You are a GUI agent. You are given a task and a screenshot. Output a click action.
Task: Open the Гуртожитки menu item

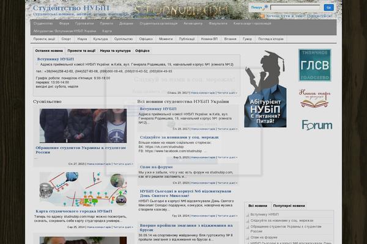pos(84,23)
